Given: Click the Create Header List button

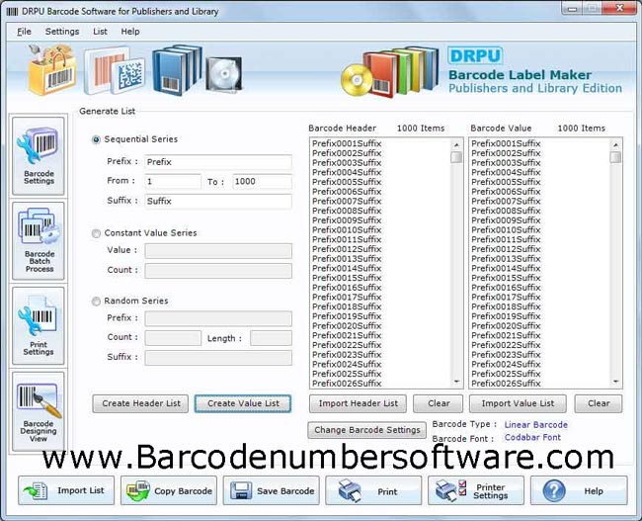Looking at the screenshot, I should point(141,403).
